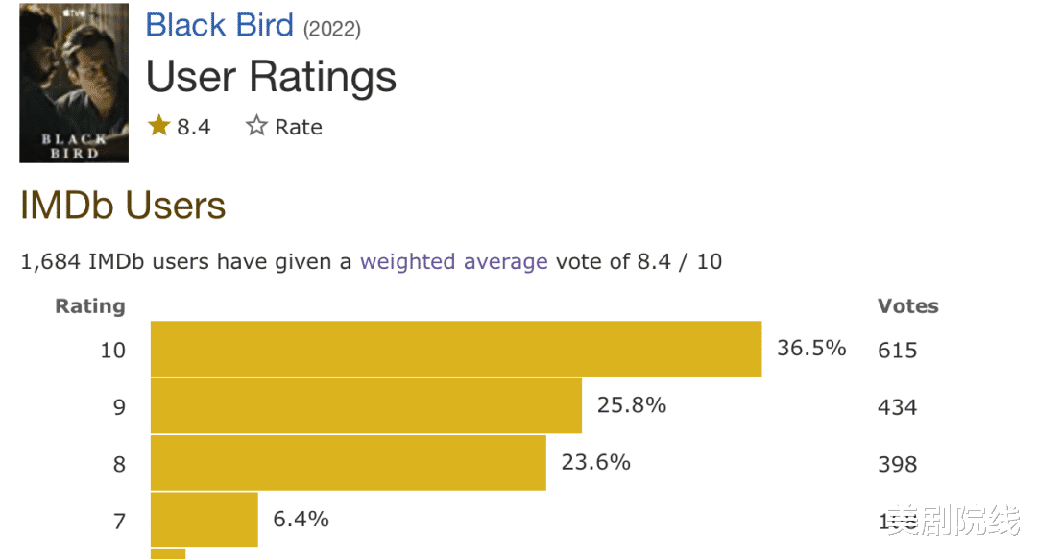Open the weighted average link
This screenshot has height=559, width=1037.
click(453, 262)
